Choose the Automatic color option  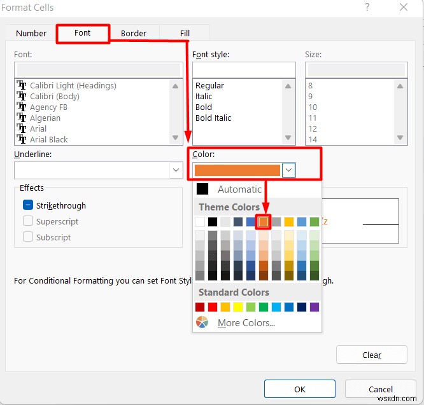coord(257,189)
